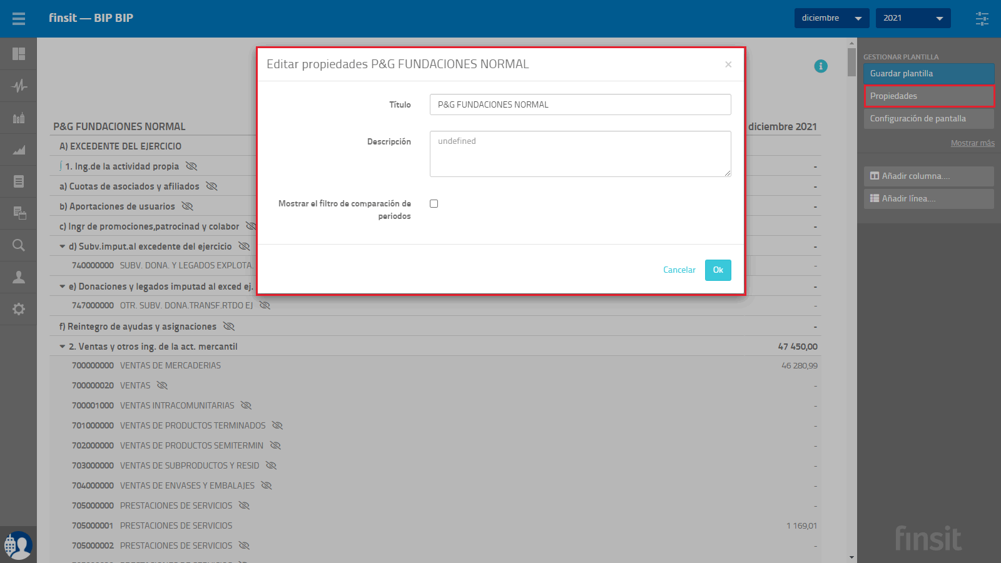Image resolution: width=1001 pixels, height=563 pixels.
Task: Click Añadir columna option
Action: [x=929, y=176]
